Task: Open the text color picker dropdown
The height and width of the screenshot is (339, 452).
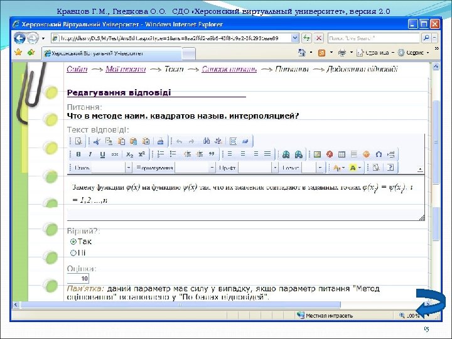Action: click(343, 168)
